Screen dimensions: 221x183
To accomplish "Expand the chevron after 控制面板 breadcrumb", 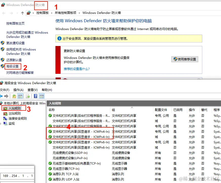I will click(52, 13).
